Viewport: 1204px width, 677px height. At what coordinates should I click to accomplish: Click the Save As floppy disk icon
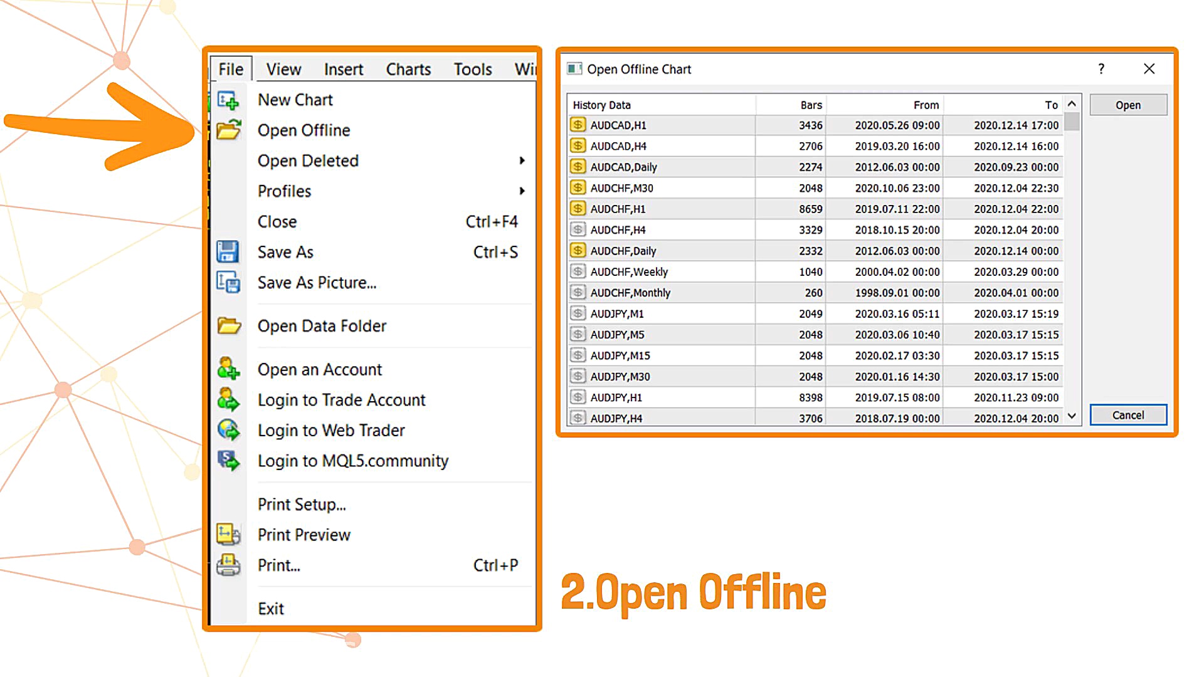click(x=228, y=252)
